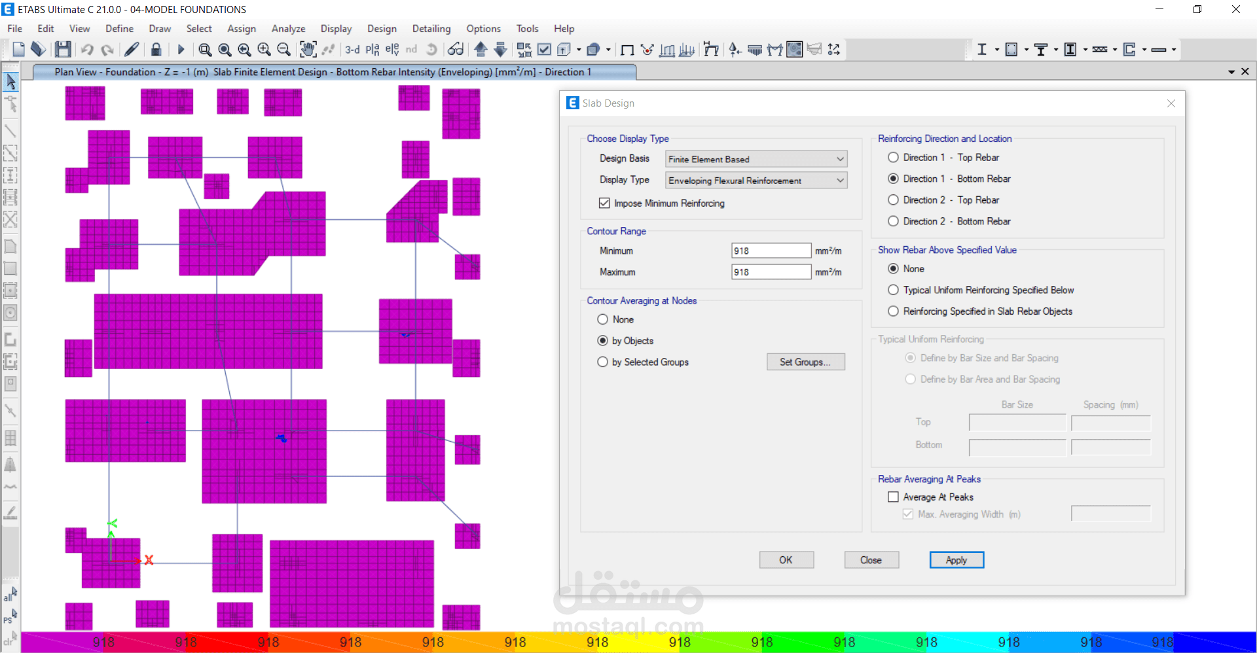The width and height of the screenshot is (1257, 653).
Task: Move up one story with up arrow
Action: click(481, 49)
